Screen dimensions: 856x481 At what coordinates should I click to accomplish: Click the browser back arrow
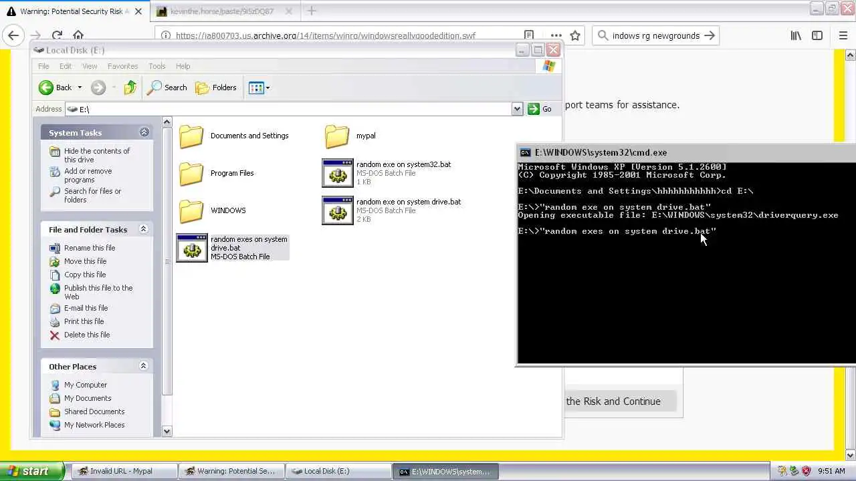14,35
